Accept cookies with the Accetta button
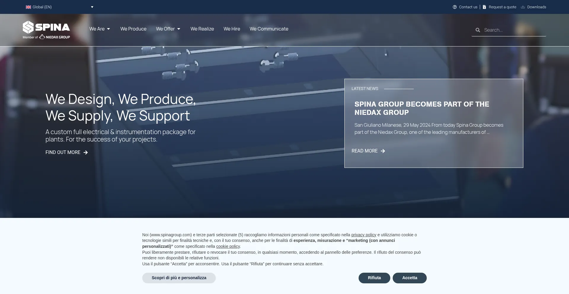Screen dimensions: 569x294 click(410, 278)
